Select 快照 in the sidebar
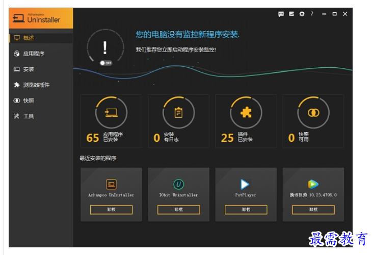 pos(41,100)
